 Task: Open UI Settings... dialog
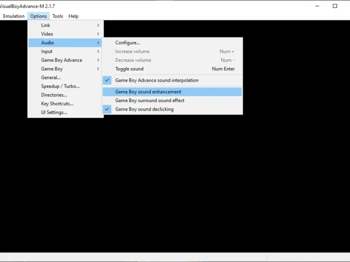pos(65,112)
